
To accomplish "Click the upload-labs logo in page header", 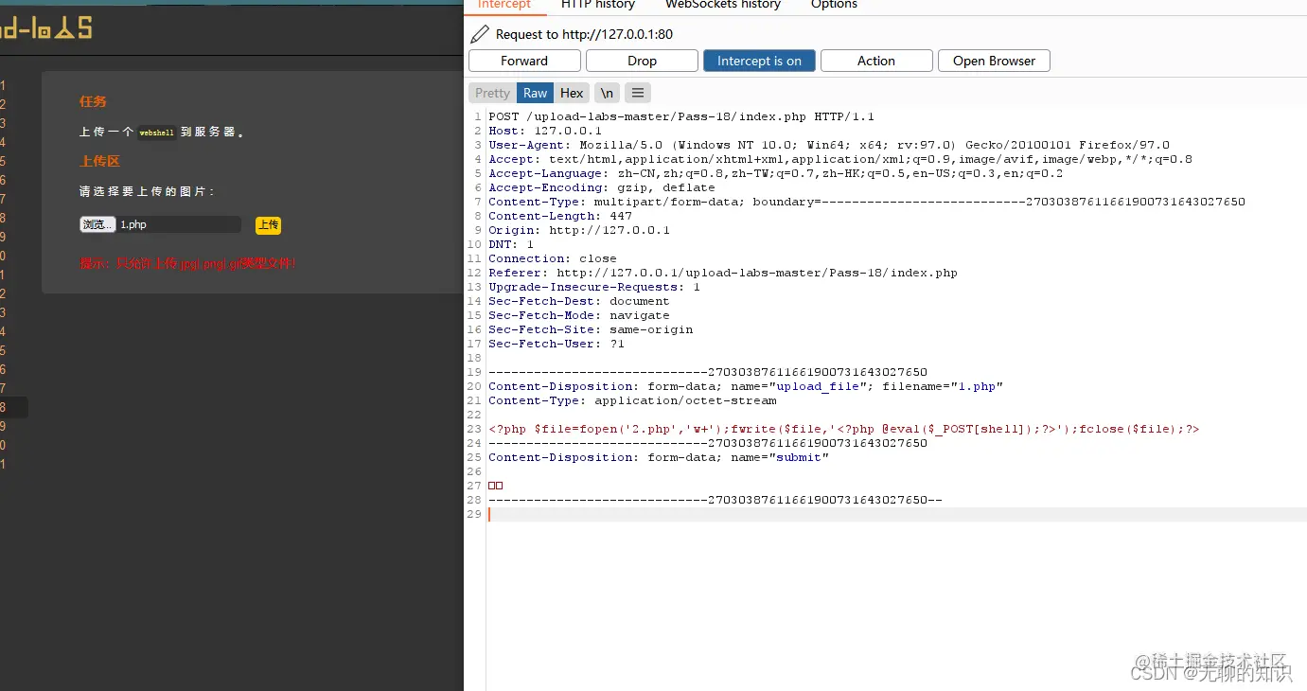I will (46, 29).
